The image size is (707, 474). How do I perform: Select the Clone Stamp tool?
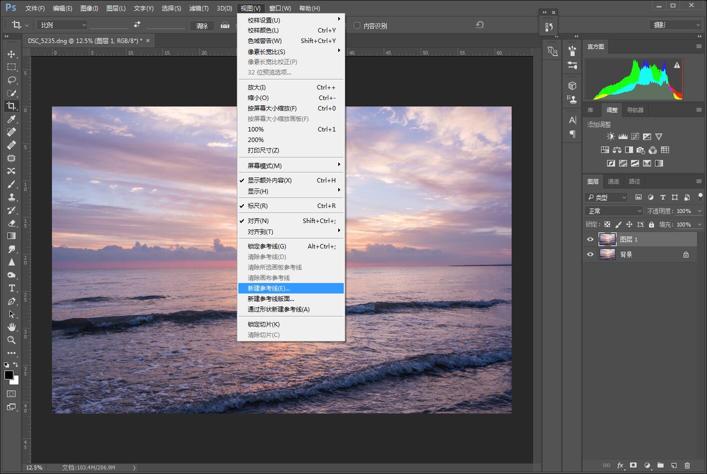click(11, 197)
